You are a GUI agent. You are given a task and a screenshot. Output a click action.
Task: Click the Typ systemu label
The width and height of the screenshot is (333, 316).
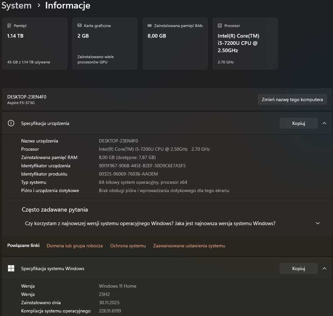tap(33, 182)
